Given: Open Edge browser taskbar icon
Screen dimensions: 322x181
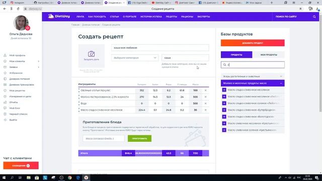Looking at the screenshot, I should click(x=78, y=177).
